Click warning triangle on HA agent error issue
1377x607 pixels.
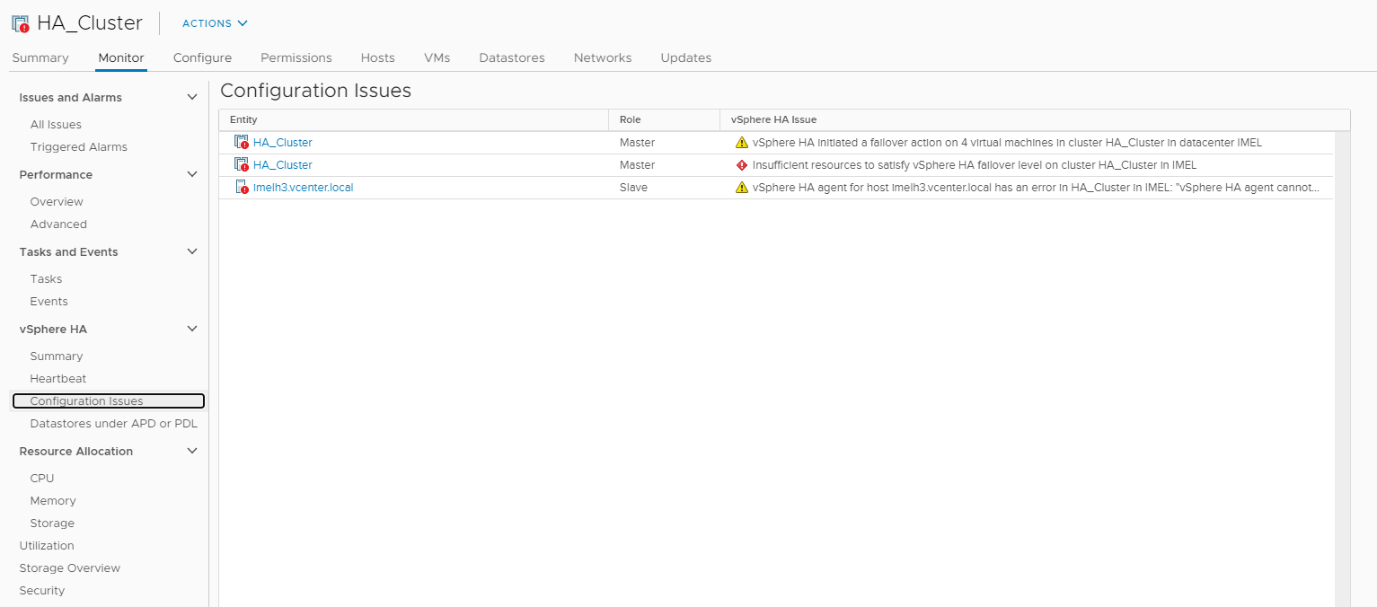pyautogui.click(x=741, y=188)
